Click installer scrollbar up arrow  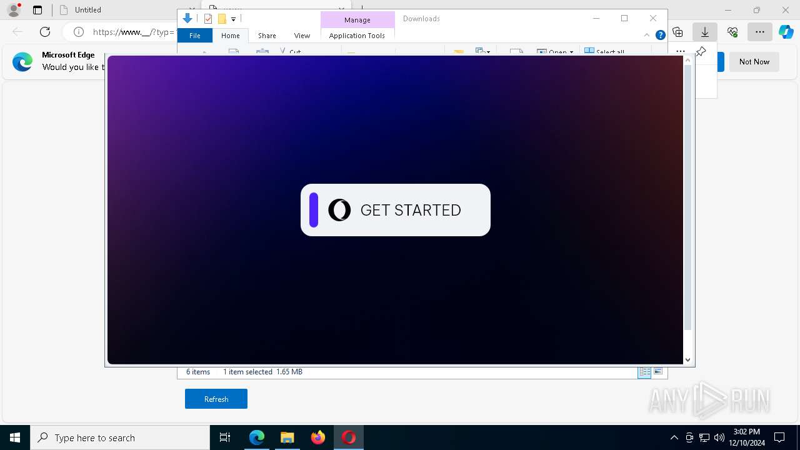tap(688, 61)
